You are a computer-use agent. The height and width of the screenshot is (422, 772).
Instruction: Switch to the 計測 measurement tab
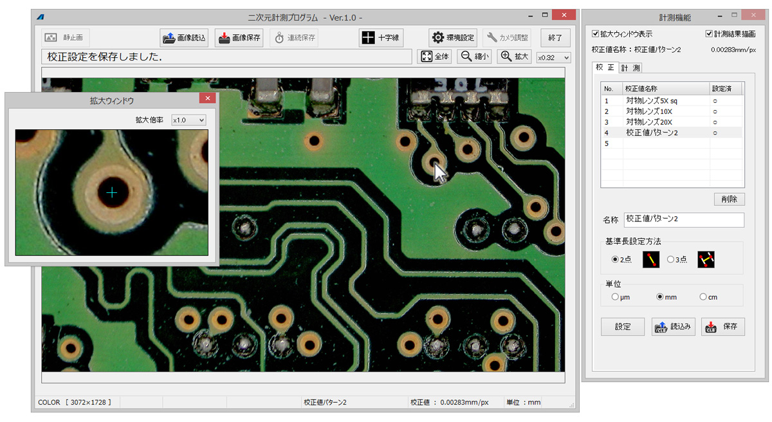click(630, 68)
